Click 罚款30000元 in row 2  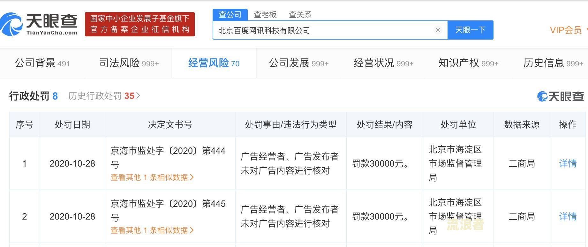point(381,216)
